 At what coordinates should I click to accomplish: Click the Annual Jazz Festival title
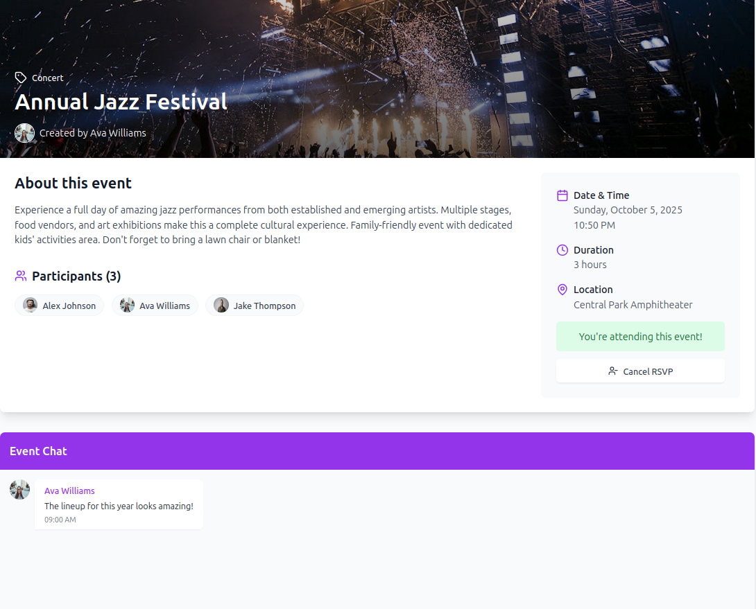pyautogui.click(x=121, y=101)
